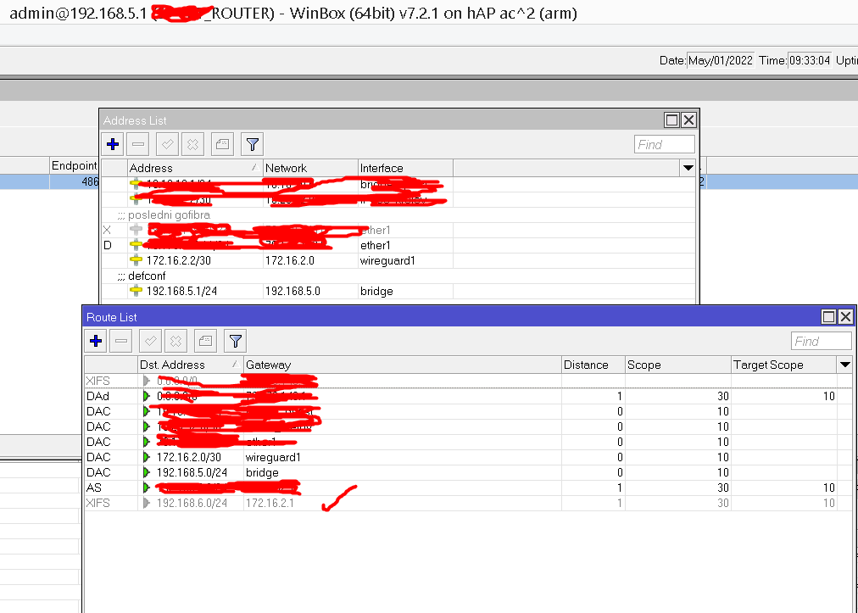Close the Route List window

pos(845,316)
